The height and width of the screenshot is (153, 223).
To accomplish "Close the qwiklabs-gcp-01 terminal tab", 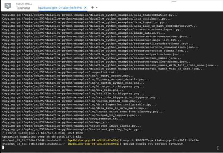I will [x=85, y=8].
